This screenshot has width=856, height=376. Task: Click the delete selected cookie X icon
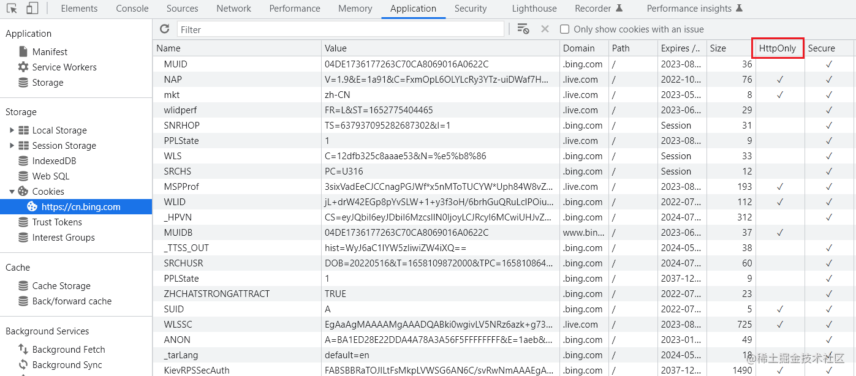click(544, 29)
